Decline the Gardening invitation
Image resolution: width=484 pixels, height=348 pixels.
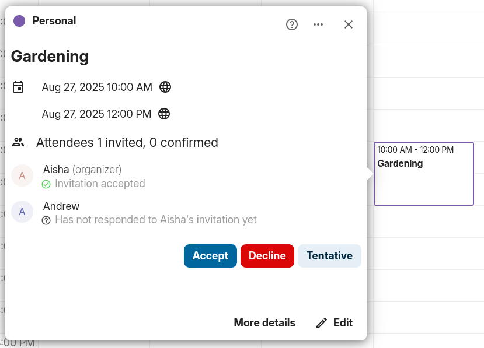267,255
